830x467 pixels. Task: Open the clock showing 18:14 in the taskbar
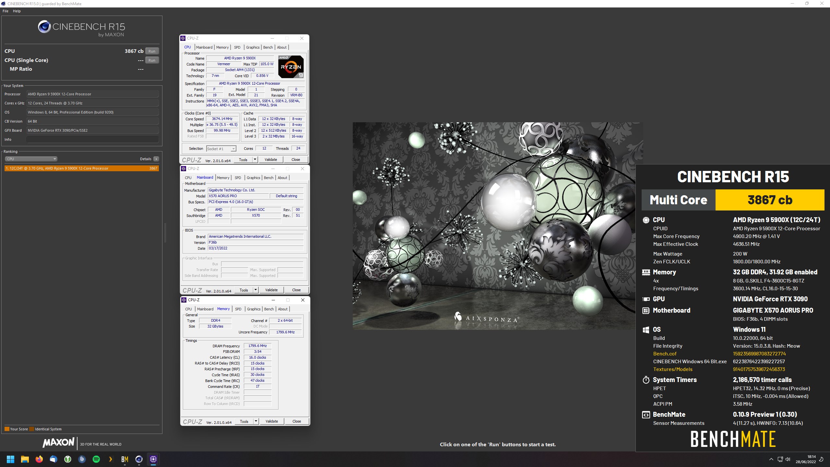[805, 459]
